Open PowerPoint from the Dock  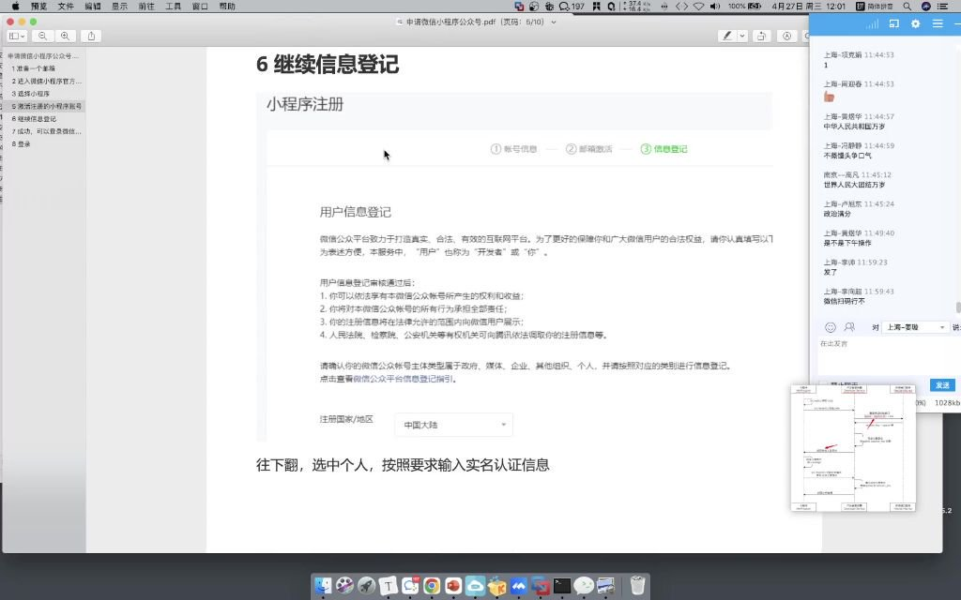pos(453,586)
